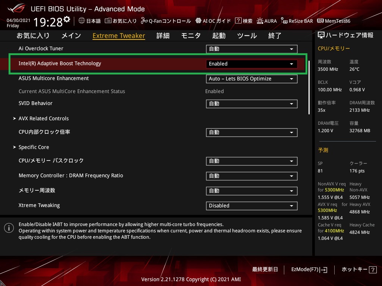Switch to メイン tab
Viewport: 382px width, 286px height.
[x=71, y=36]
